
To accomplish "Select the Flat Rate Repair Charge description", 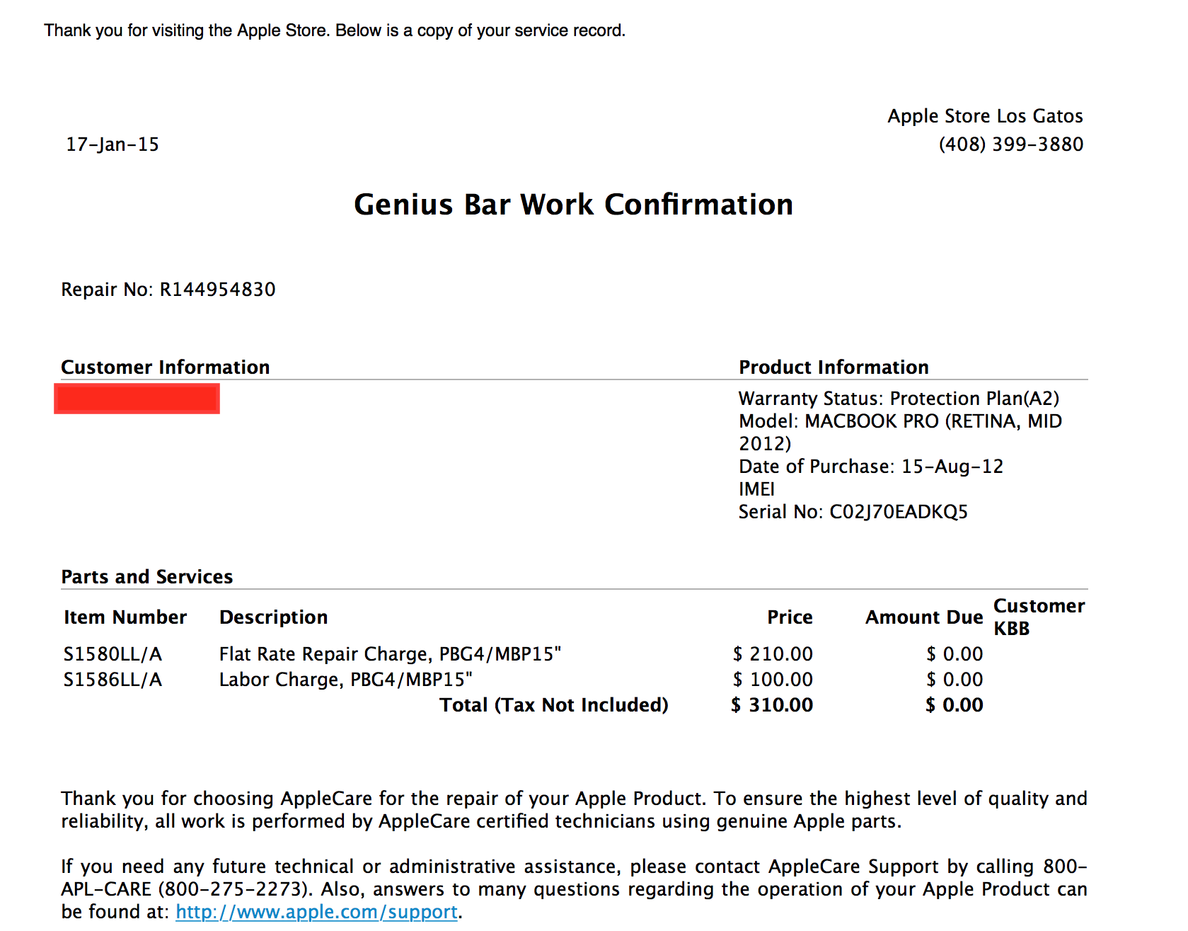I will 391,654.
